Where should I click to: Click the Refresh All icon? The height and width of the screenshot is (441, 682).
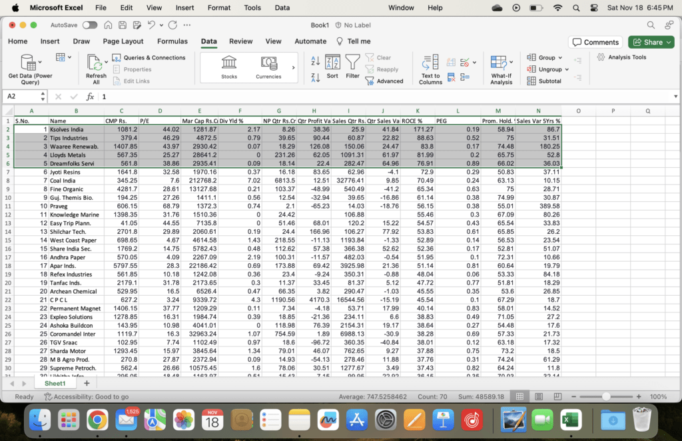[x=95, y=63]
